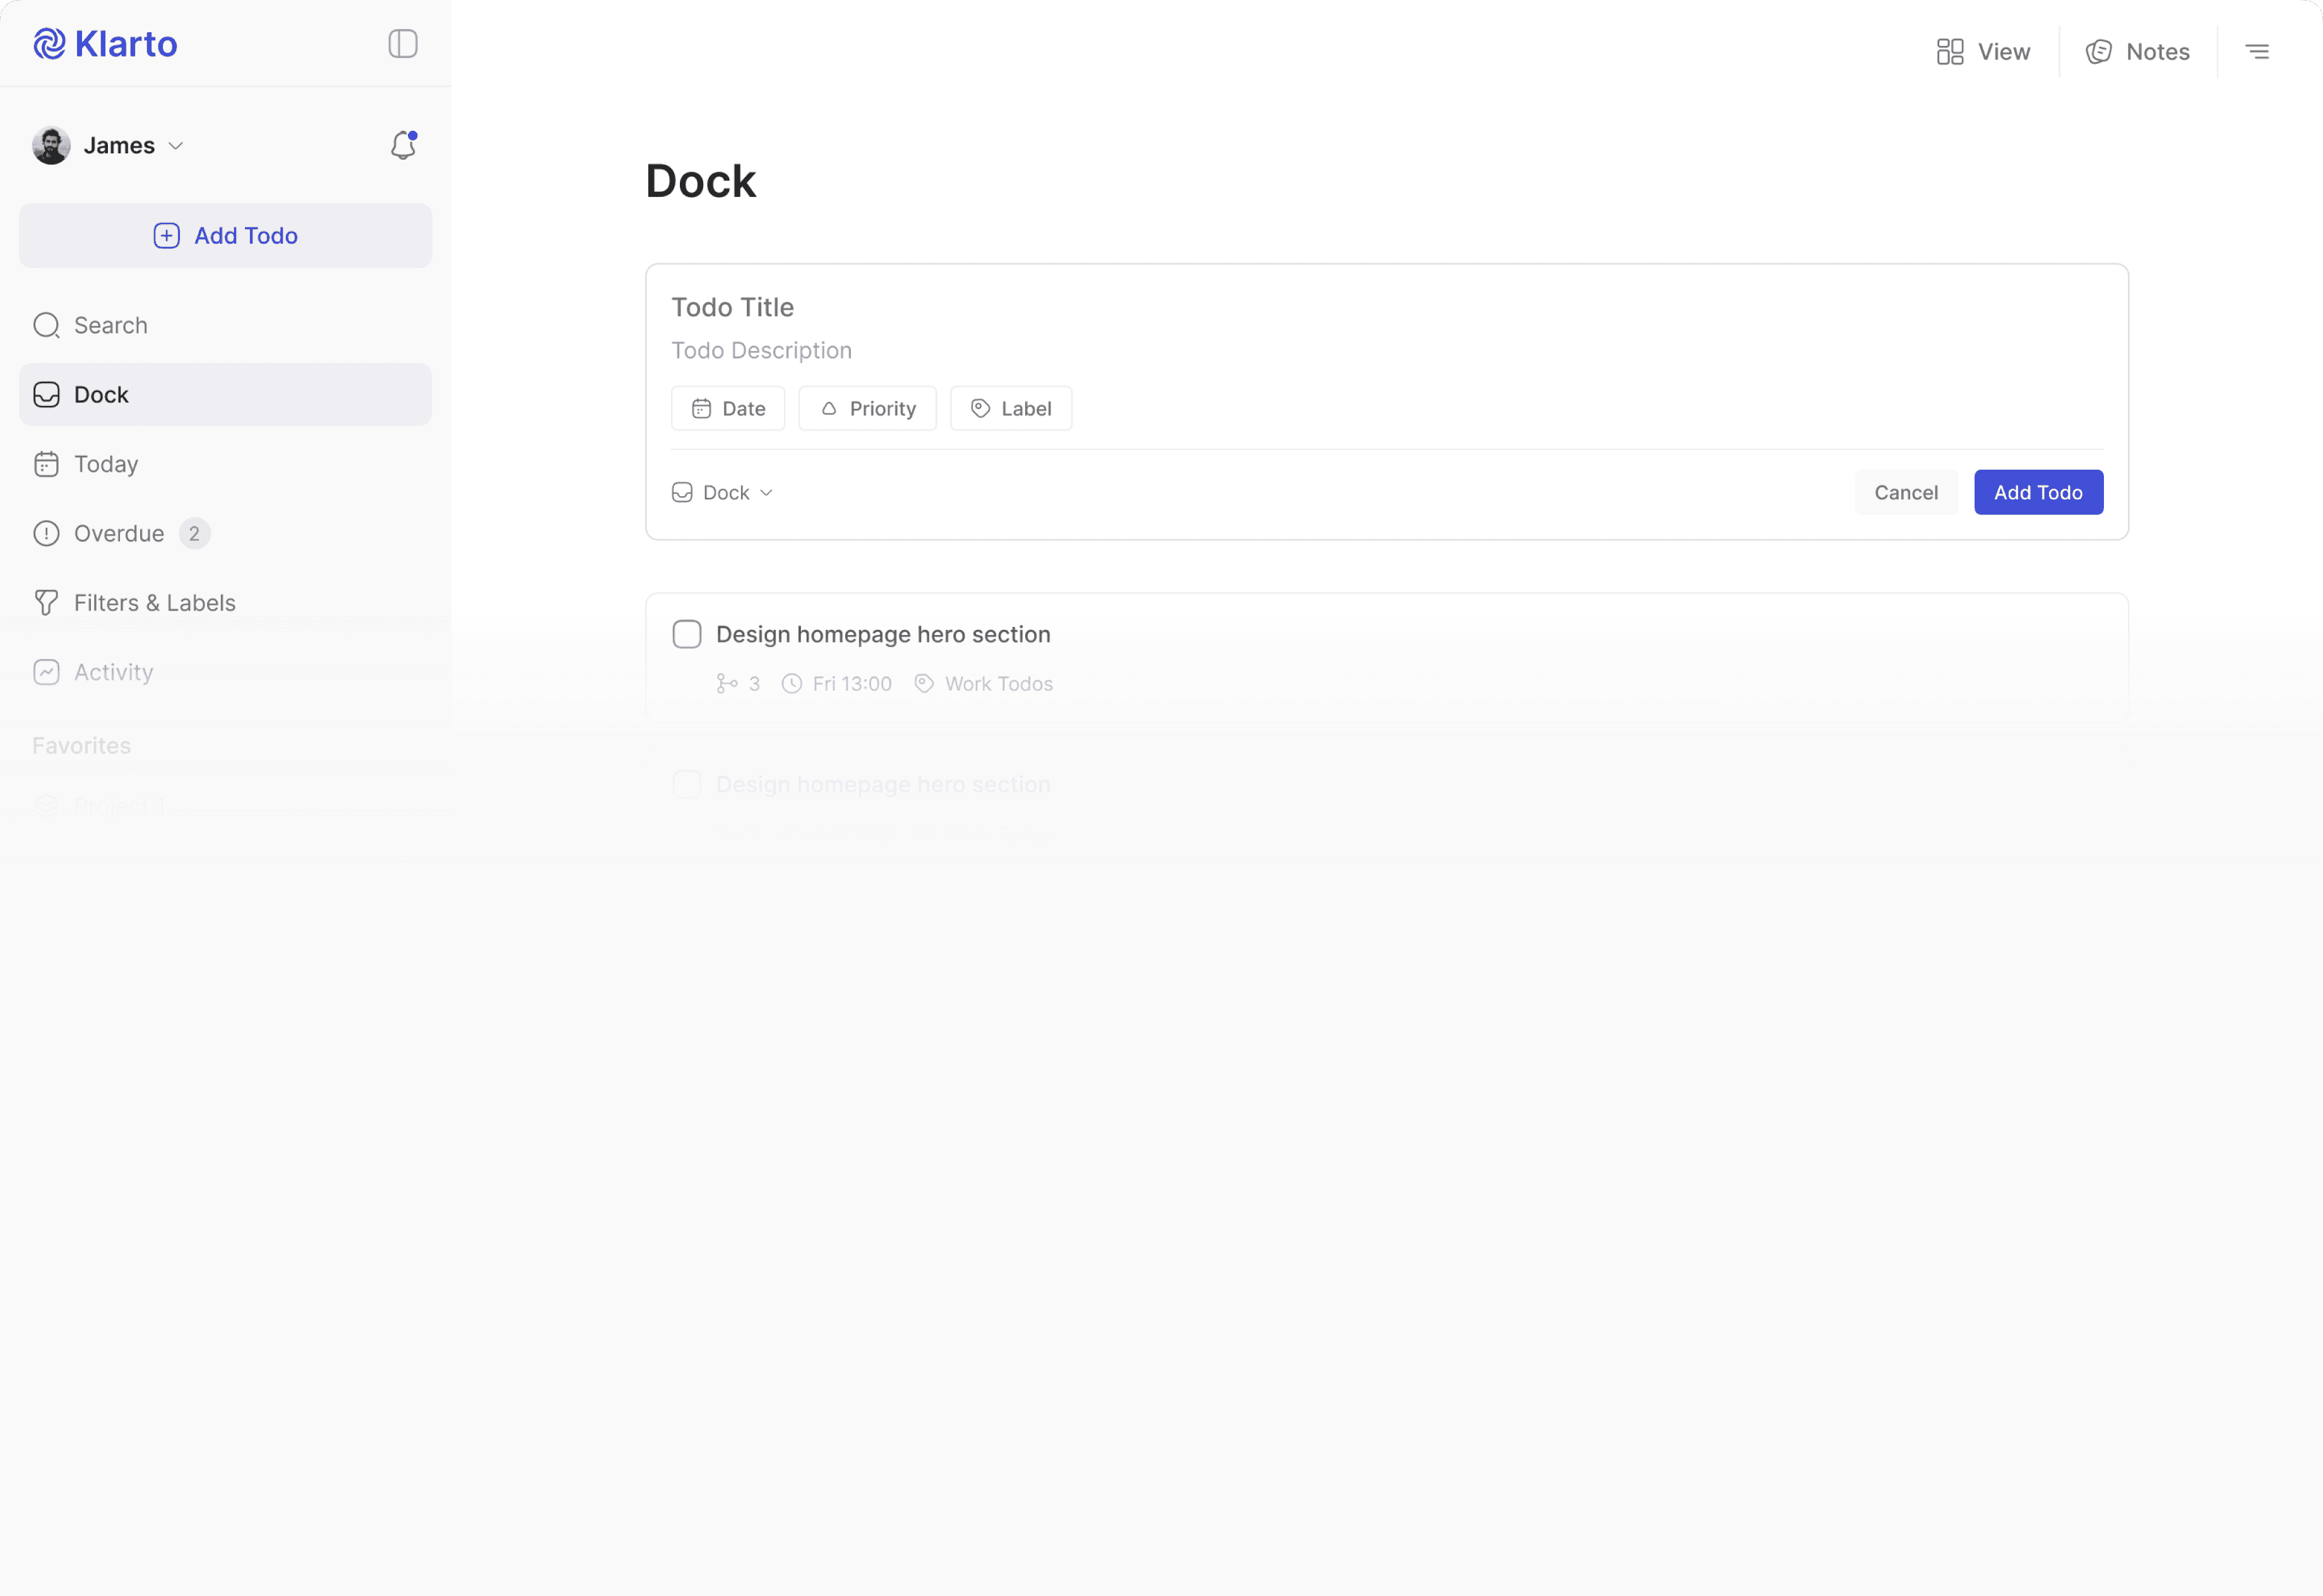Open Filters & Labels

154,603
